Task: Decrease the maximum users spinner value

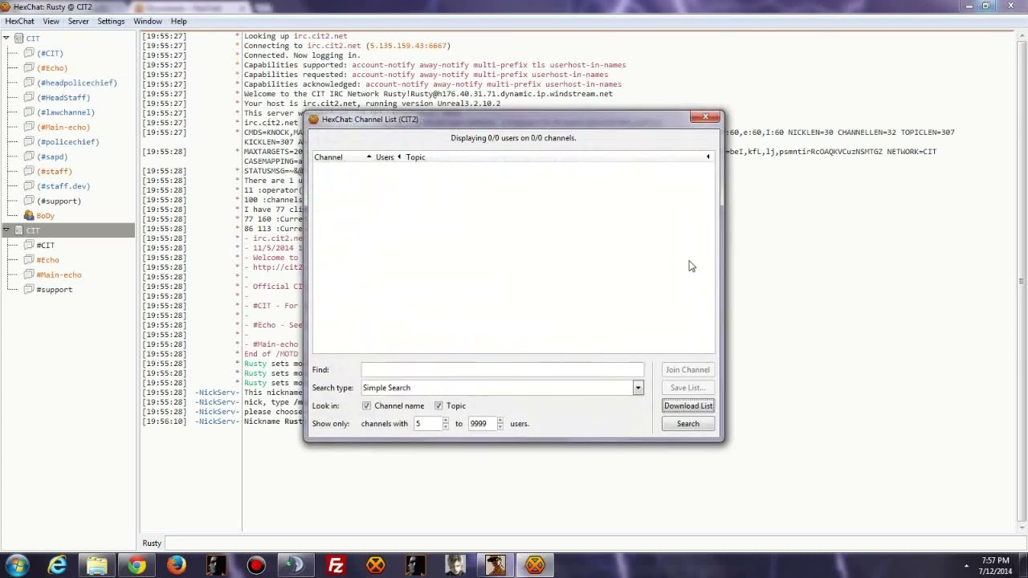Action: pos(500,427)
